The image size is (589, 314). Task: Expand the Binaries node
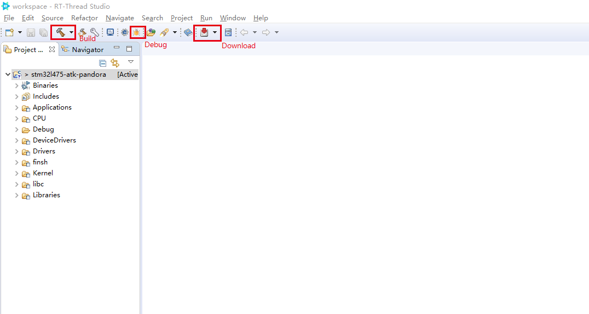[16, 85]
